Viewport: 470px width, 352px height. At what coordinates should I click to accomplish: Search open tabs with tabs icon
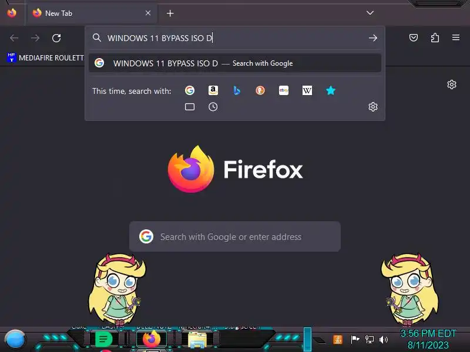(189, 107)
